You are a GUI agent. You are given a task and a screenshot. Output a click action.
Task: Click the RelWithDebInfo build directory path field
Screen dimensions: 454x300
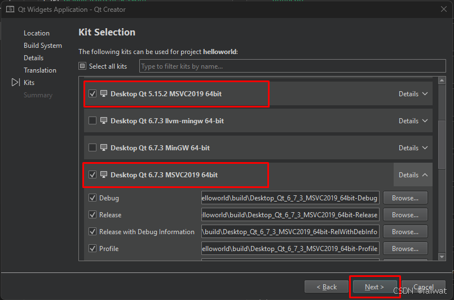[x=290, y=232]
